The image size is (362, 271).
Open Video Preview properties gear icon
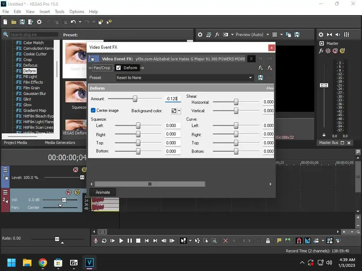(200, 35)
